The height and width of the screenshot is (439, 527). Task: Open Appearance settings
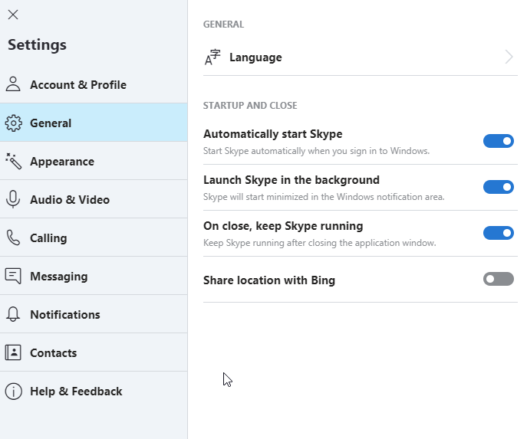pyautogui.click(x=94, y=161)
